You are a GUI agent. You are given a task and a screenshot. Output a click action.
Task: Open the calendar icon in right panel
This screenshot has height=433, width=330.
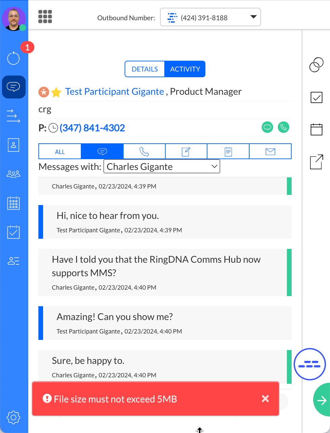[x=316, y=129]
